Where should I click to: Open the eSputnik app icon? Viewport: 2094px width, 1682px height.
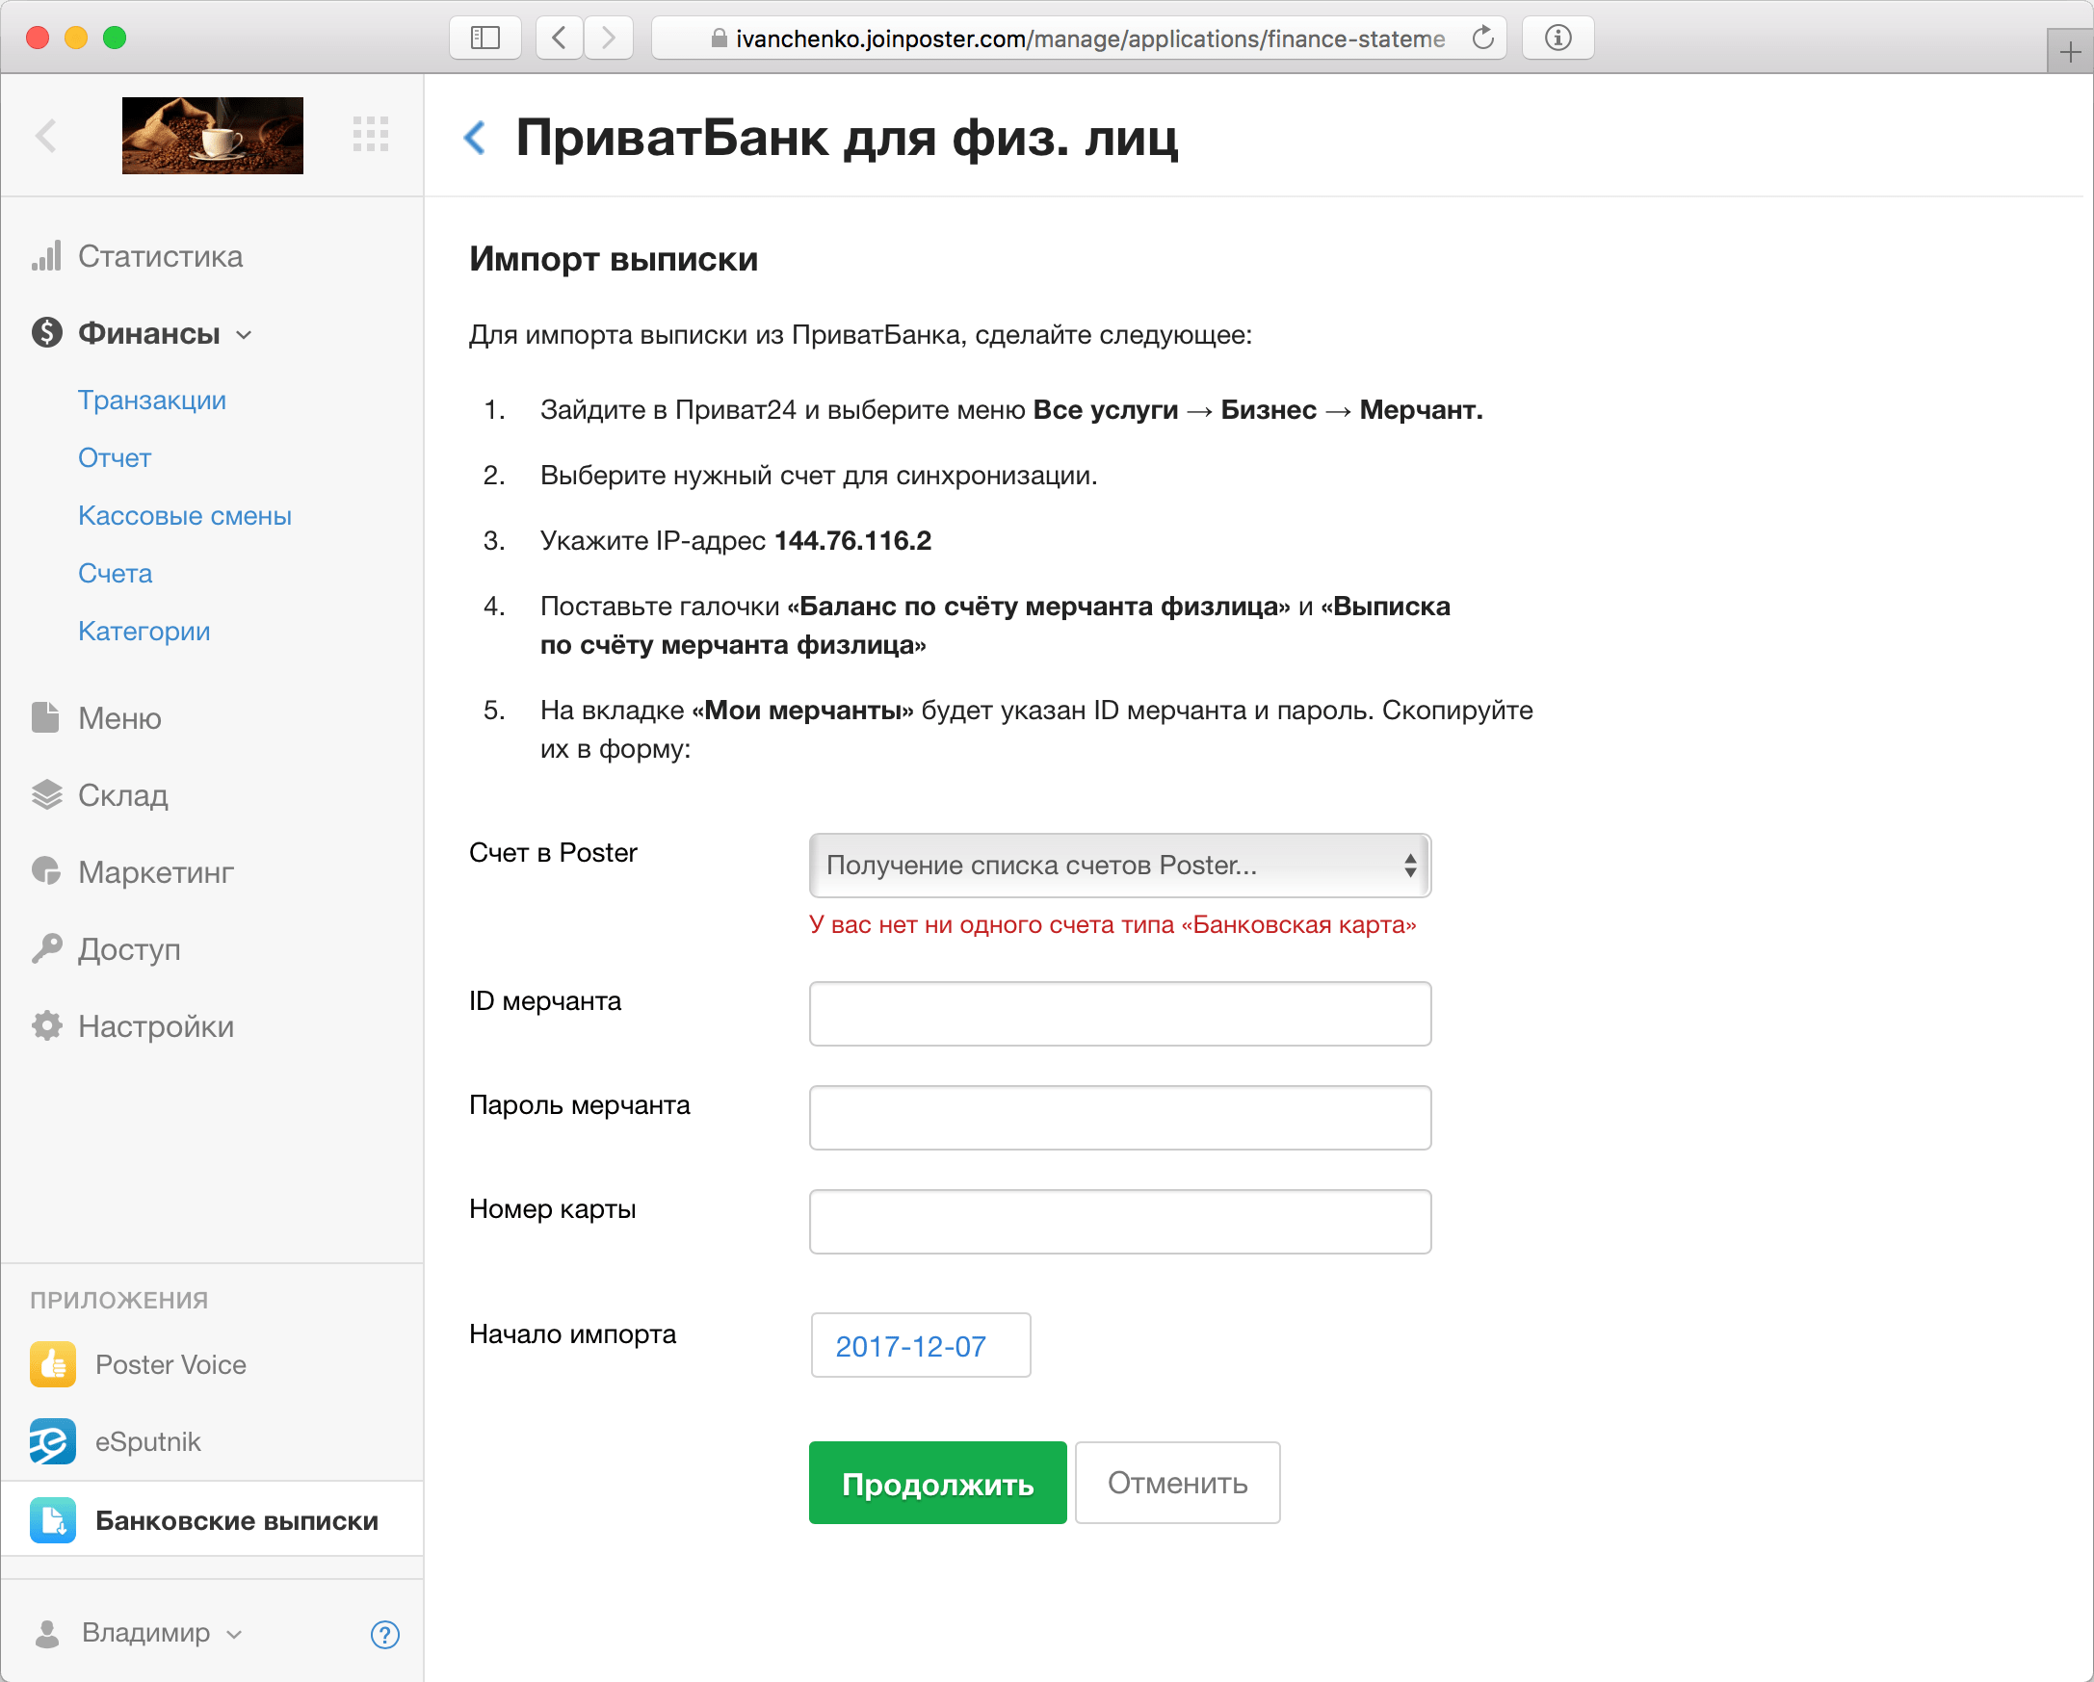point(52,1441)
